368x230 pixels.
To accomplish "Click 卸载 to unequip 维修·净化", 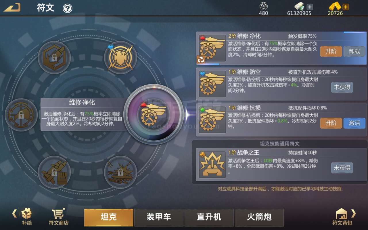I will 354,51.
